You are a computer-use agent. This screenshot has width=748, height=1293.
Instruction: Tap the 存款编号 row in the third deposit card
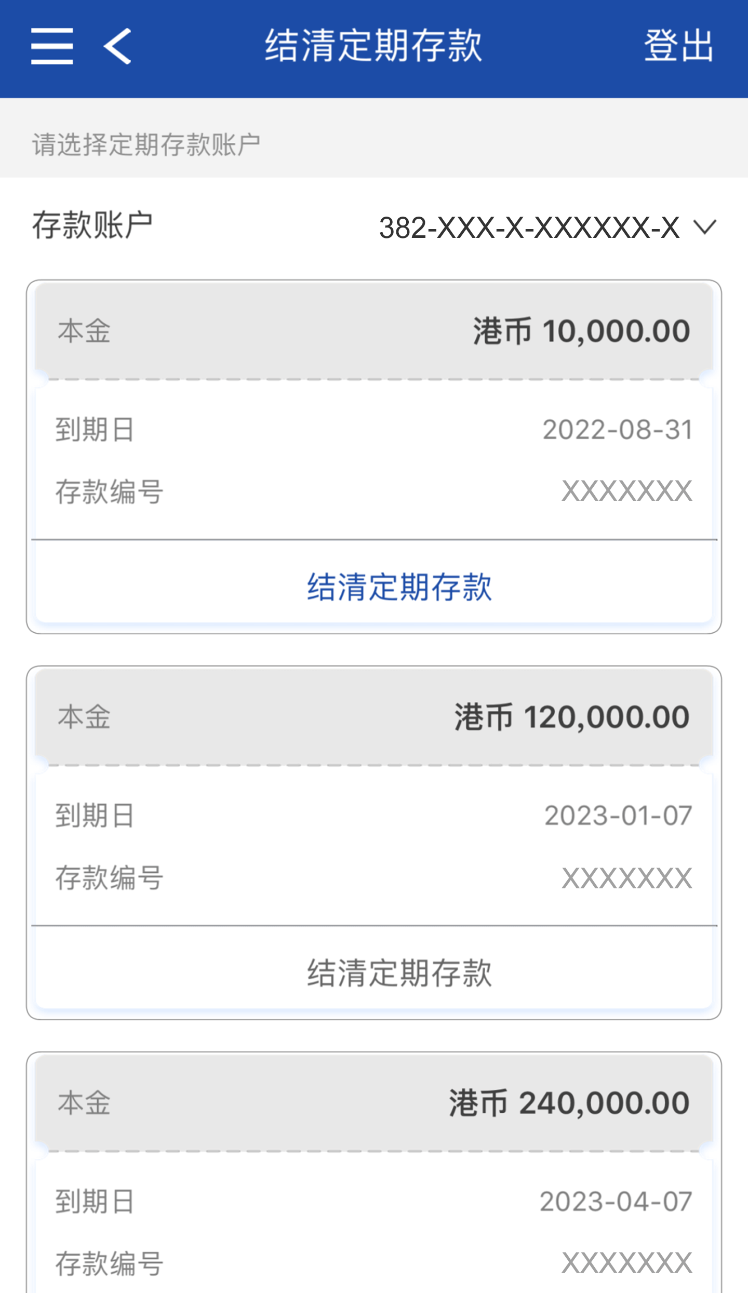374,1263
